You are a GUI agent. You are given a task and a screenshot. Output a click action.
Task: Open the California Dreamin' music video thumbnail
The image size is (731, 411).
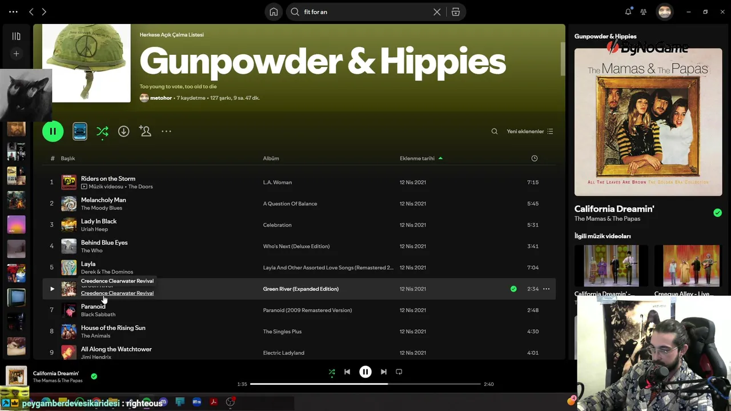point(611,265)
